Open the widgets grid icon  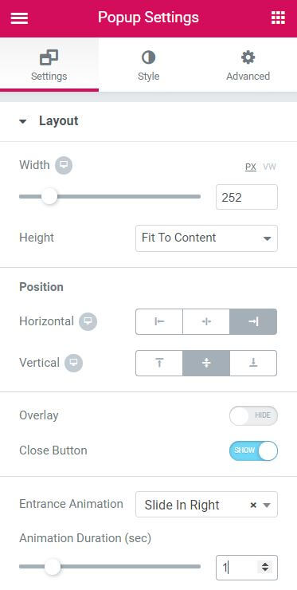[278, 18]
